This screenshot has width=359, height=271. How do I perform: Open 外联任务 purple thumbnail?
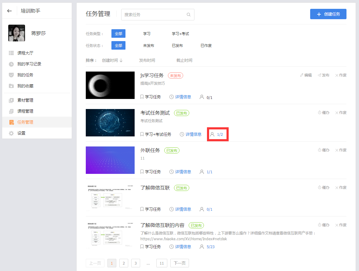point(110,160)
